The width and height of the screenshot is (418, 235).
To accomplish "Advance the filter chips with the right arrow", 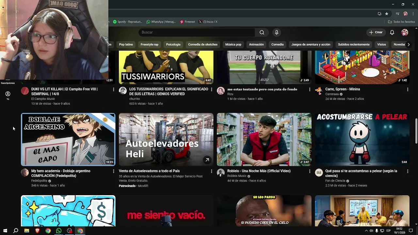I will click(x=409, y=44).
